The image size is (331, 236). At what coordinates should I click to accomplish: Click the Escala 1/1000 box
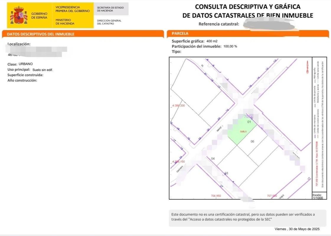tap(319, 196)
